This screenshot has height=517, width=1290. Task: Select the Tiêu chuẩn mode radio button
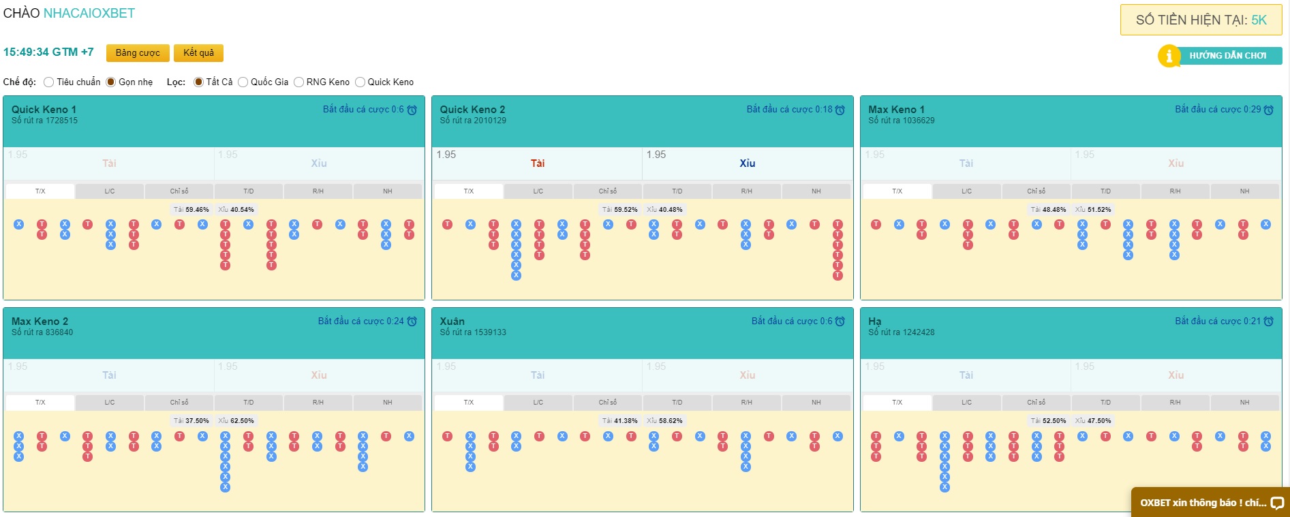point(48,82)
